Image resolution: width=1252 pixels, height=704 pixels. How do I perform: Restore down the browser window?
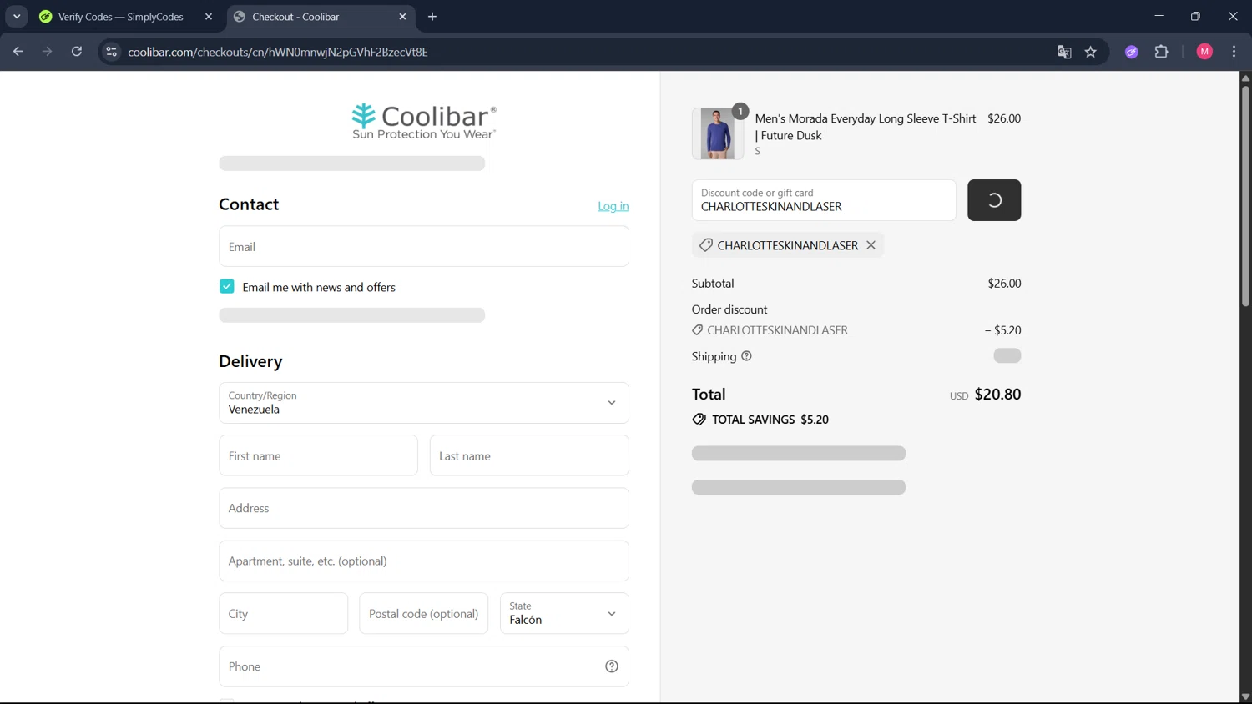click(x=1195, y=16)
